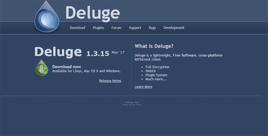Open the Release Notes link

[x=110, y=81]
